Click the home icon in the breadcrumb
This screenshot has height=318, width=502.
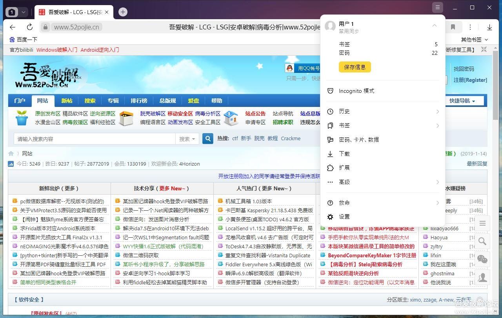[x=11, y=153]
